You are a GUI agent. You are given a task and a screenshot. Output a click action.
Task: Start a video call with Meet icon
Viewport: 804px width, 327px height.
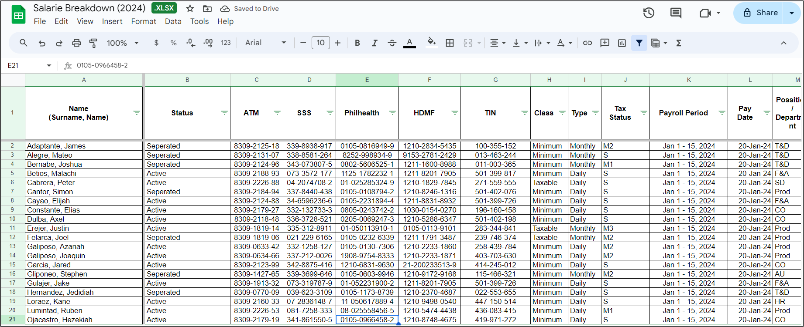tap(705, 13)
